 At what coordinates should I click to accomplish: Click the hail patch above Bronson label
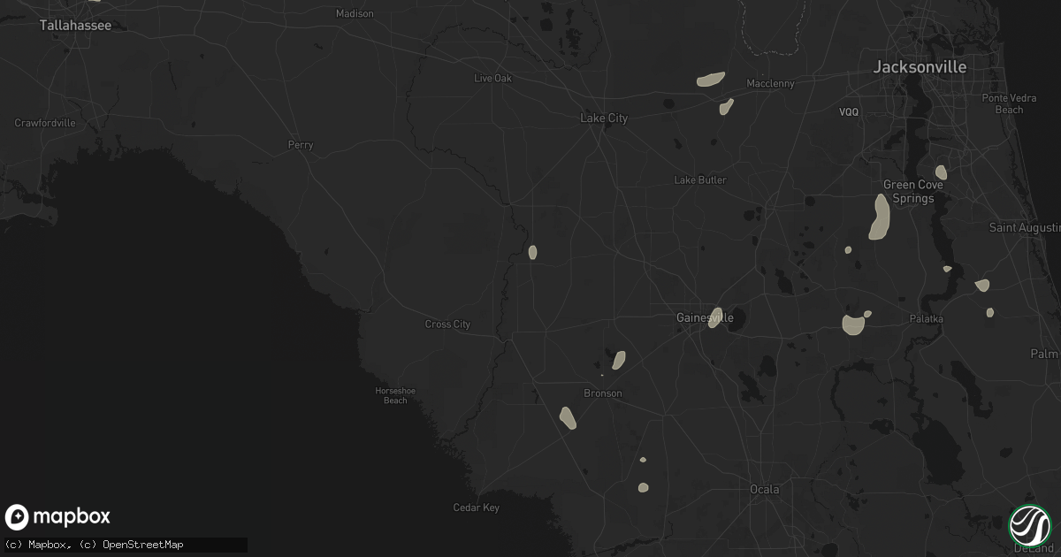[619, 360]
